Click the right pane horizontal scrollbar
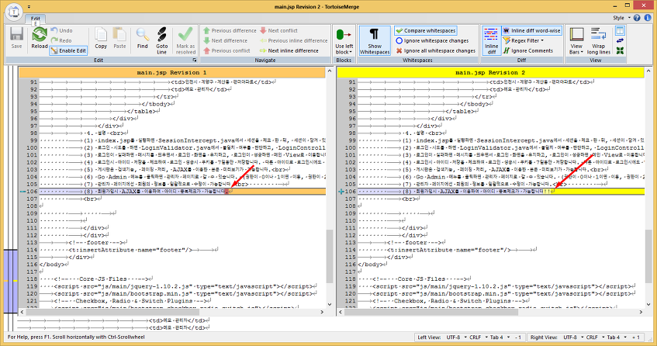This screenshot has width=657, height=346. coord(491,312)
